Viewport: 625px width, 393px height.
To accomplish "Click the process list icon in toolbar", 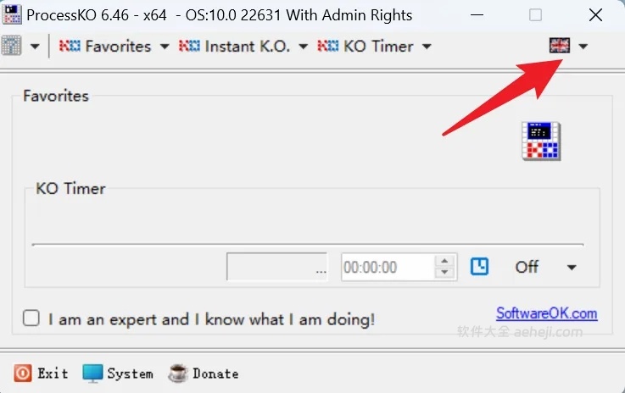I will click(12, 46).
